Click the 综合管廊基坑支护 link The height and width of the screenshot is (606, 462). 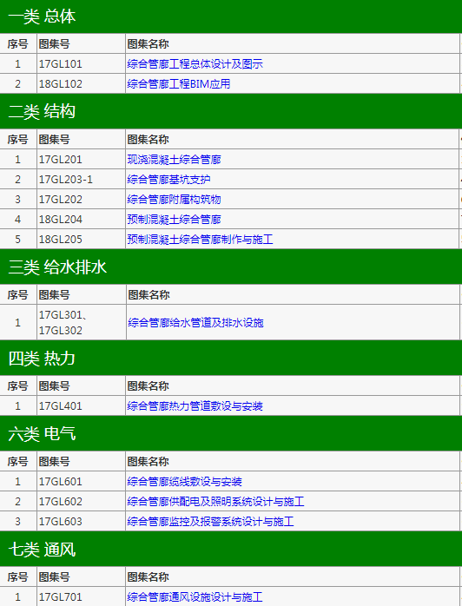(168, 180)
